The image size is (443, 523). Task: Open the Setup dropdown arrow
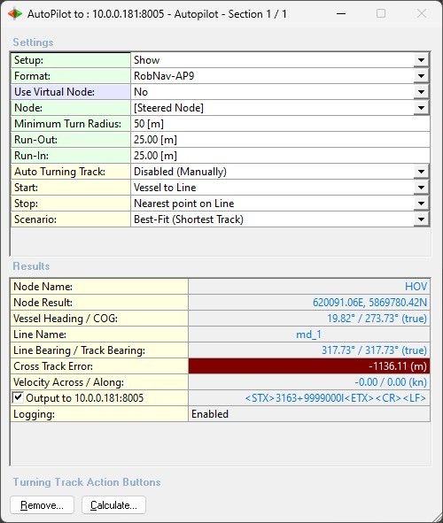point(422,60)
